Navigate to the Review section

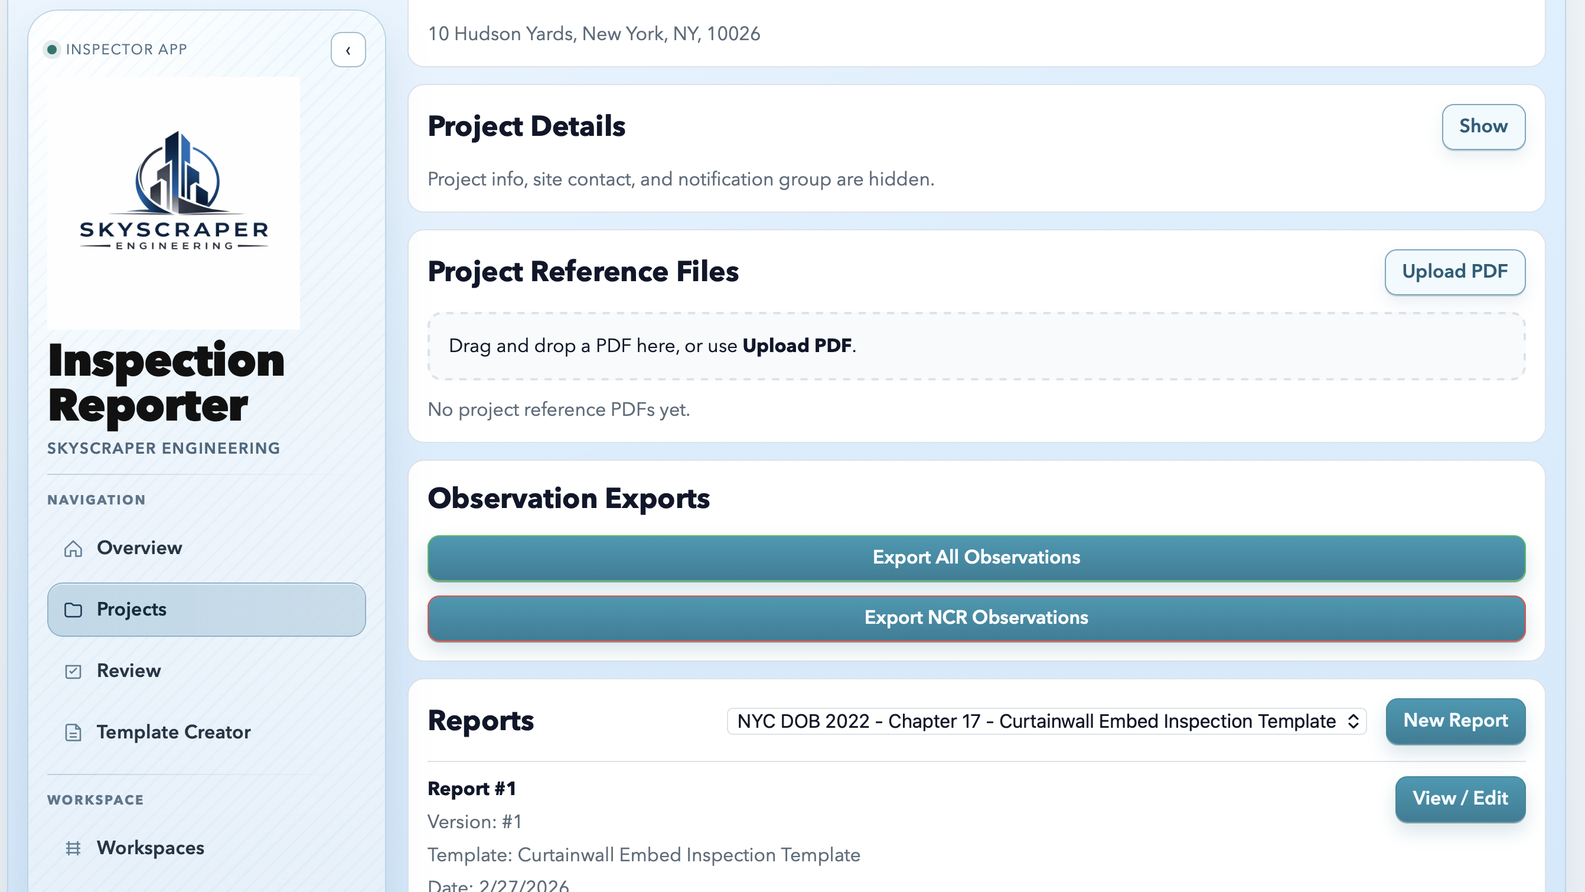128,672
